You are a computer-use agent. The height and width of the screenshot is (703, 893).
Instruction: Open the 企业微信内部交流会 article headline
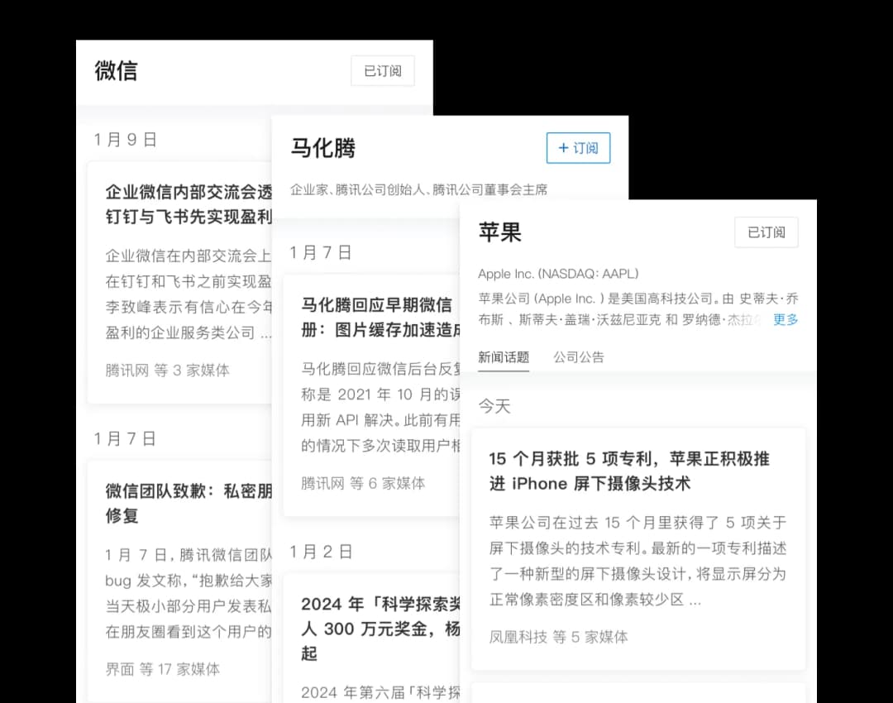(189, 204)
